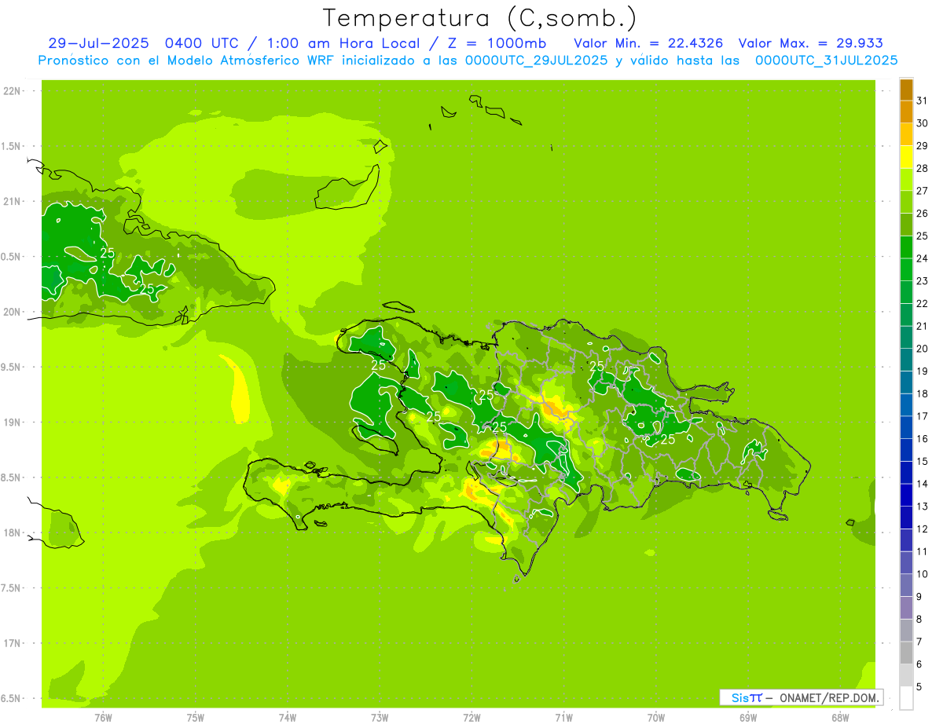Pick the purple legend swatch between 9 and 10
The width and height of the screenshot is (943, 728).
pos(906,585)
